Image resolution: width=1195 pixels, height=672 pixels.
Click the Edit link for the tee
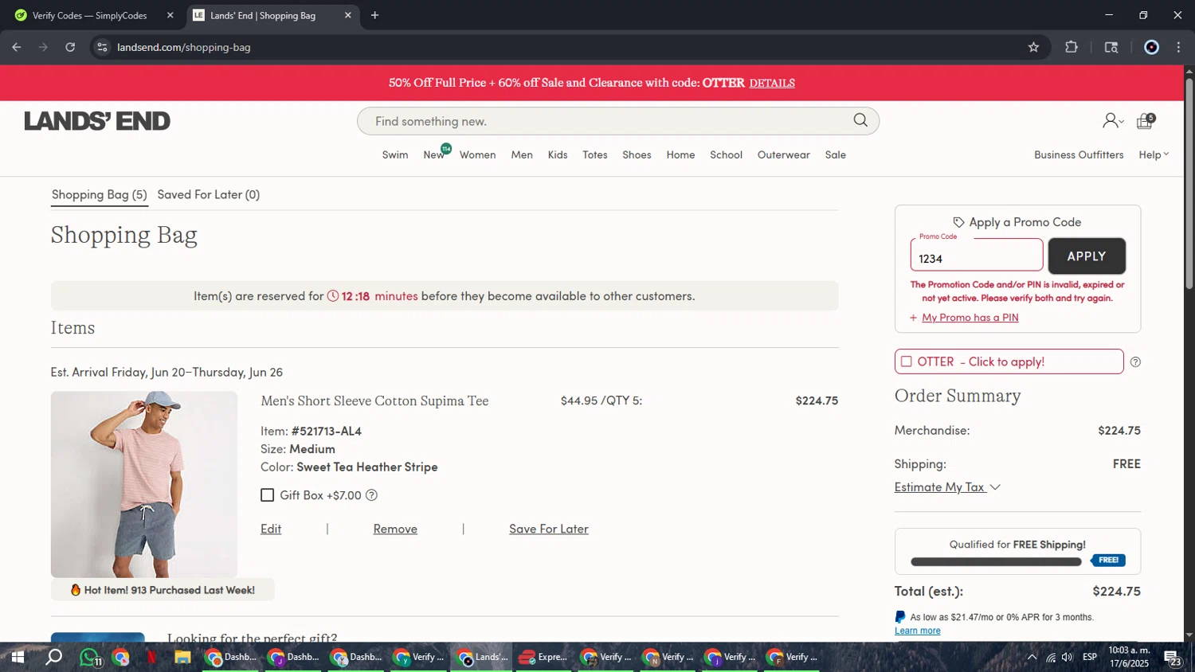[271, 529]
